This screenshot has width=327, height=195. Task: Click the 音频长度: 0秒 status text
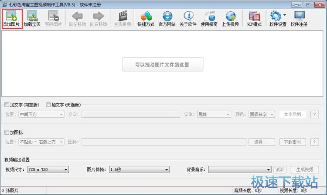(x=248, y=190)
